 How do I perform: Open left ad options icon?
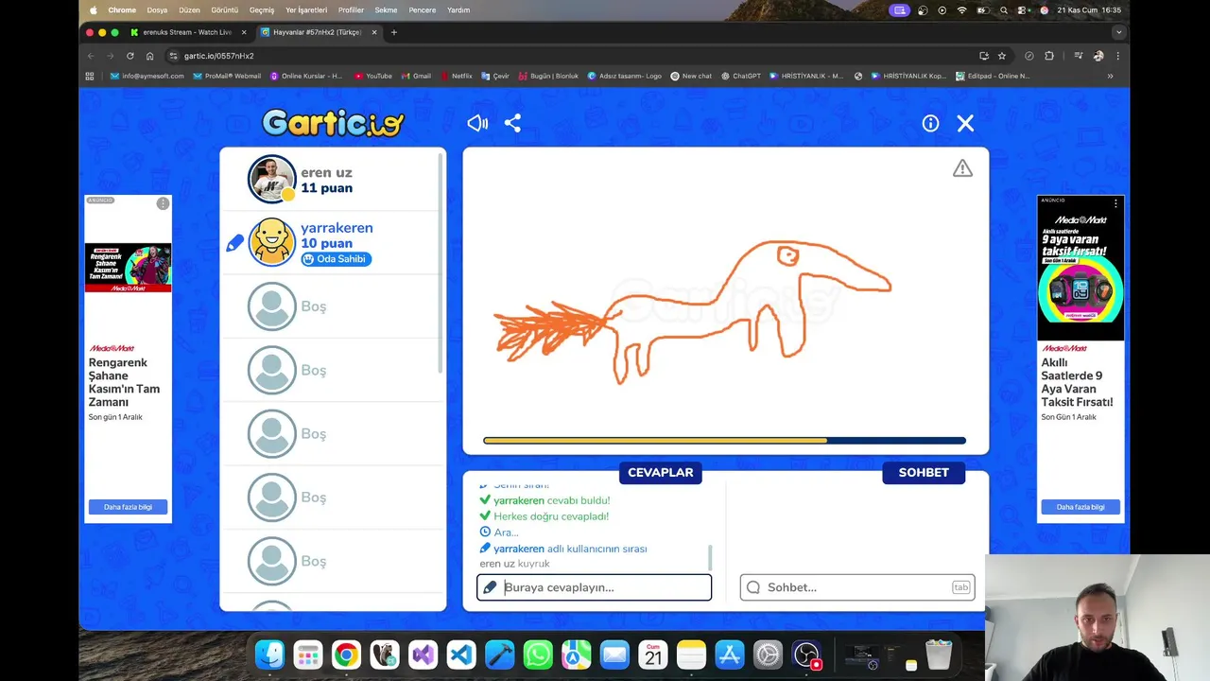163,203
